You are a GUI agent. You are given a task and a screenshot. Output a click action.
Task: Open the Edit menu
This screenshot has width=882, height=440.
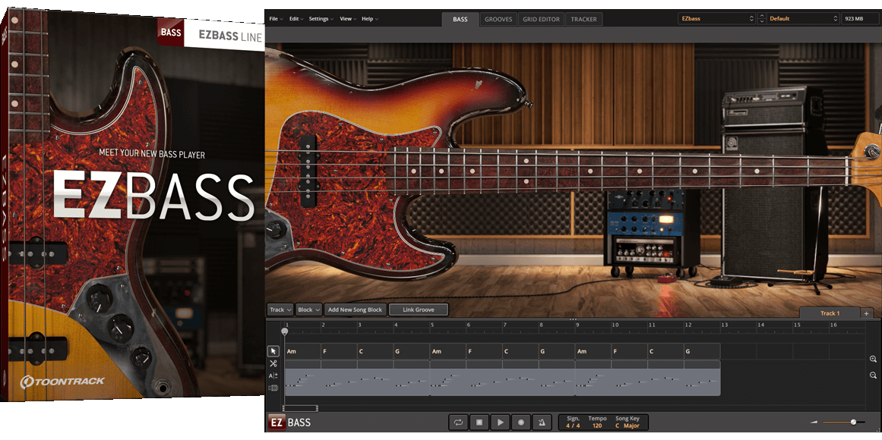point(296,19)
